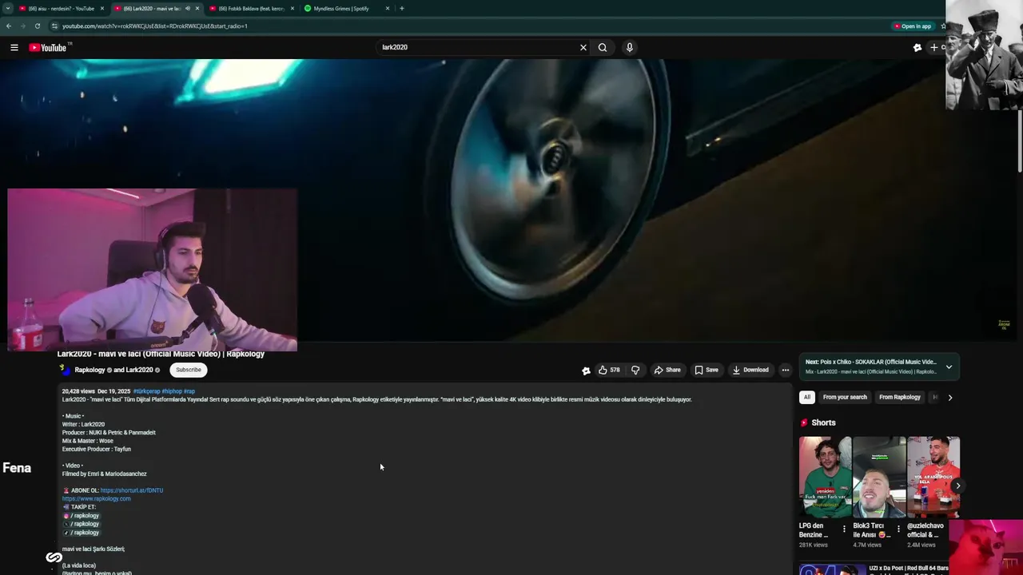The height and width of the screenshot is (575, 1023).
Task: Save the video to a playlist
Action: tap(707, 370)
